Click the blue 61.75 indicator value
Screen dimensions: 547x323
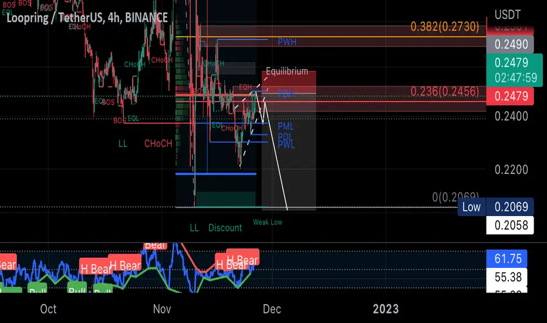507,259
